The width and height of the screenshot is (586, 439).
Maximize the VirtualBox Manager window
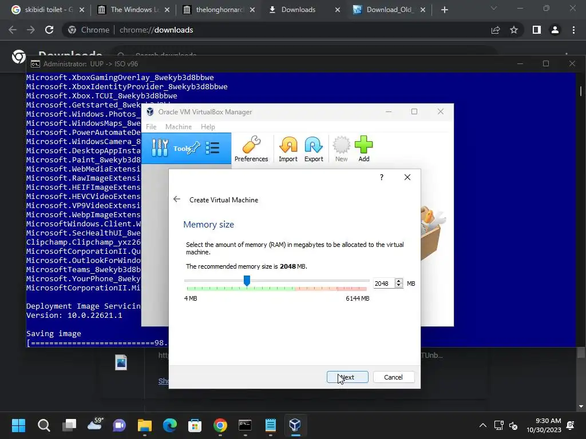(x=414, y=111)
